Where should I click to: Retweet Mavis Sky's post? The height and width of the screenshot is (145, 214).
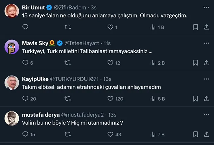point(68,63)
